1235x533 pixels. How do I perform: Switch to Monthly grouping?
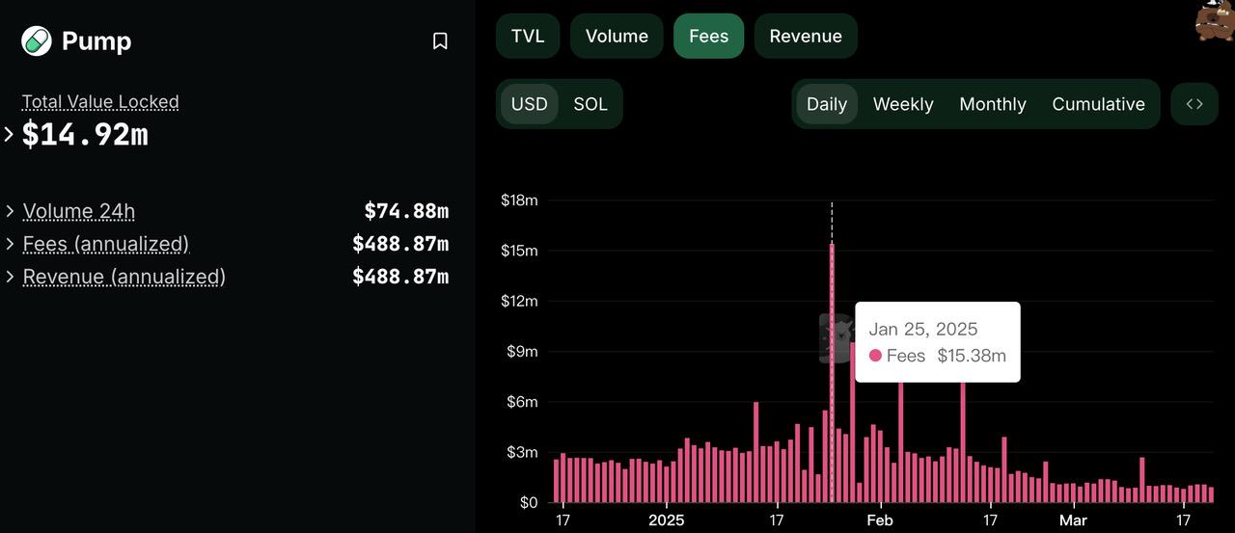(x=993, y=104)
